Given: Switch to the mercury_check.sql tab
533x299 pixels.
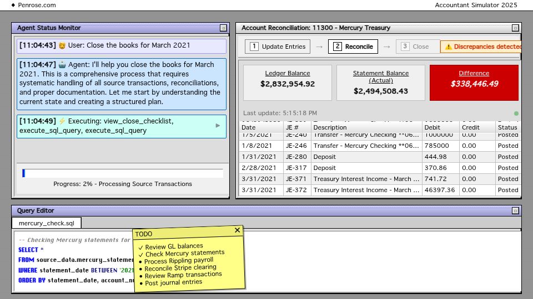Looking at the screenshot, I should (x=47, y=223).
